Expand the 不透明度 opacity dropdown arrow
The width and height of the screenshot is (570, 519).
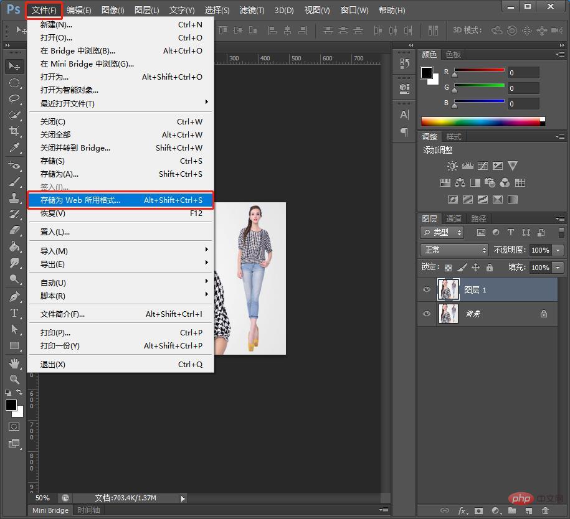click(x=558, y=250)
